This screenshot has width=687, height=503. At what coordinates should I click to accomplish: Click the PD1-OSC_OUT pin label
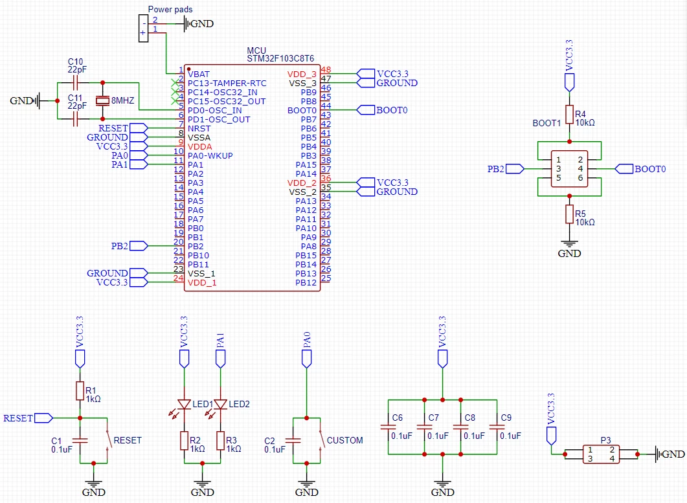(219, 120)
